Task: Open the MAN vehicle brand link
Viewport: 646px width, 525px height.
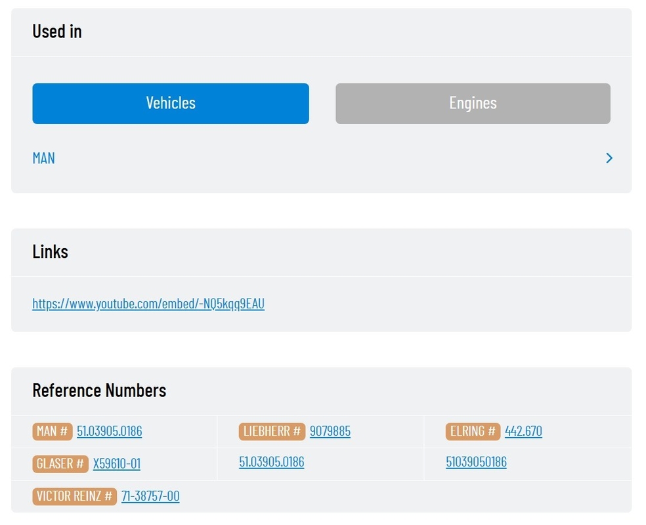Action: (44, 158)
